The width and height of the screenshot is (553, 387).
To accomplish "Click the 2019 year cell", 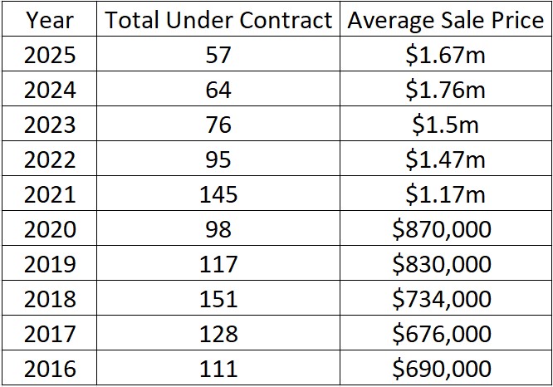I will [x=50, y=264].
